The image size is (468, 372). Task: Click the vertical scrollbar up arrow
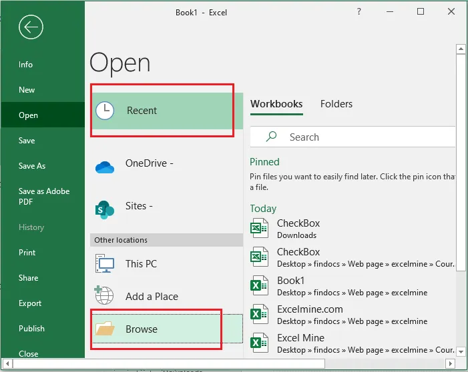pyautogui.click(x=461, y=49)
